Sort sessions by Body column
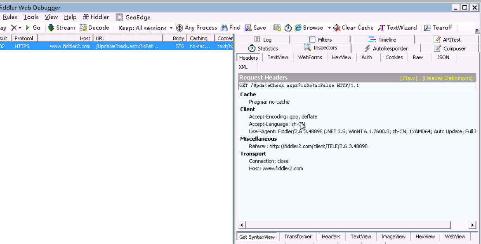Screen dimensions: 481x244 pyautogui.click(x=175, y=38)
